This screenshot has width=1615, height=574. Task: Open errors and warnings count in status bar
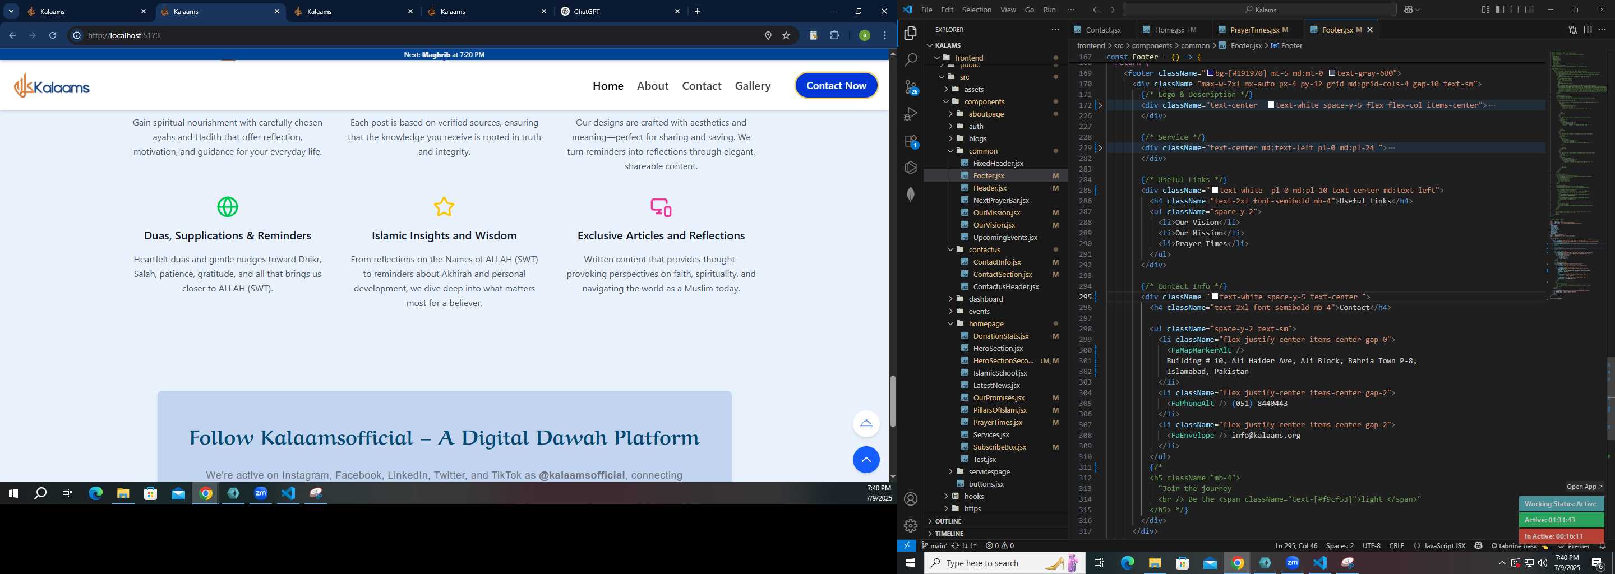999,546
